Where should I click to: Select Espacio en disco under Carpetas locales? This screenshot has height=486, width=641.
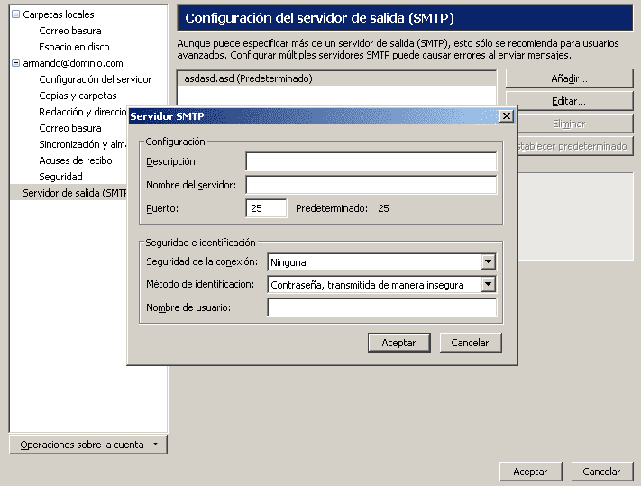(74, 47)
